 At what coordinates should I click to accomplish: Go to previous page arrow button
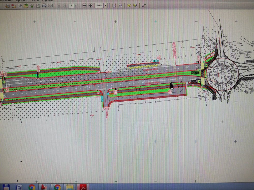[59, 5]
